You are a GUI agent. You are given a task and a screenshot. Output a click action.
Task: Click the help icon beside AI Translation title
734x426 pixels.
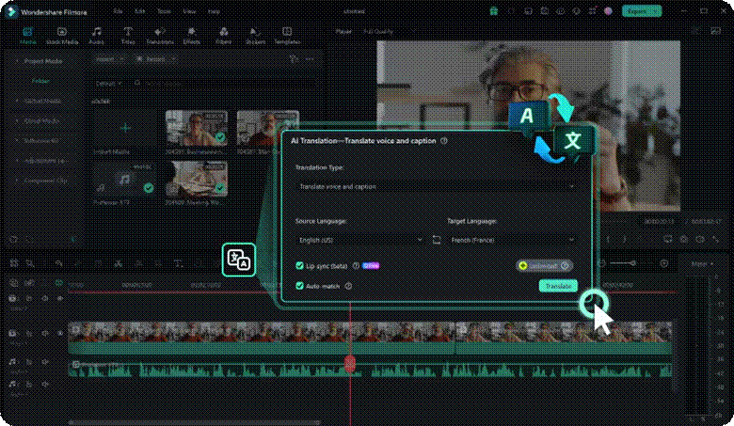click(x=444, y=141)
